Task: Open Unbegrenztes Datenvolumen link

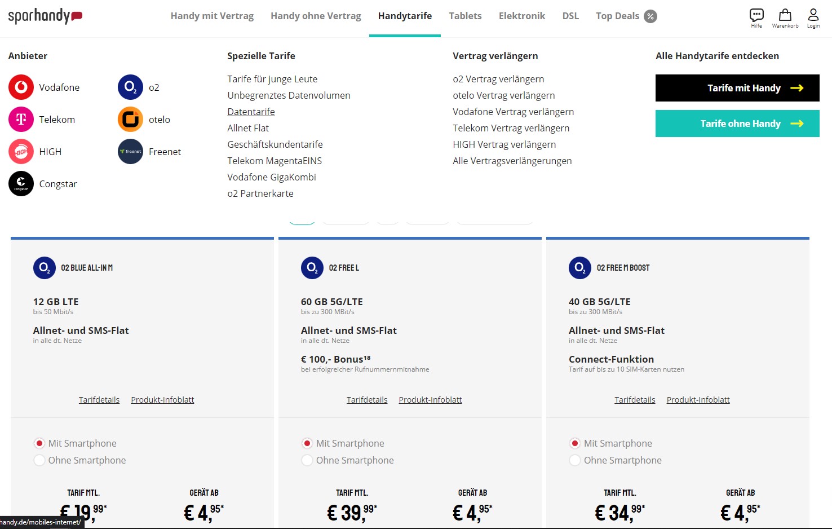Action: tap(289, 95)
